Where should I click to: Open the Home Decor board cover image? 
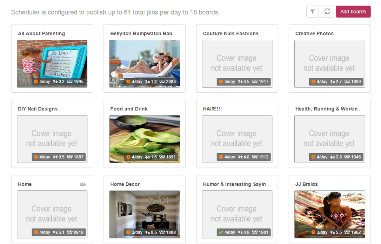(x=145, y=214)
